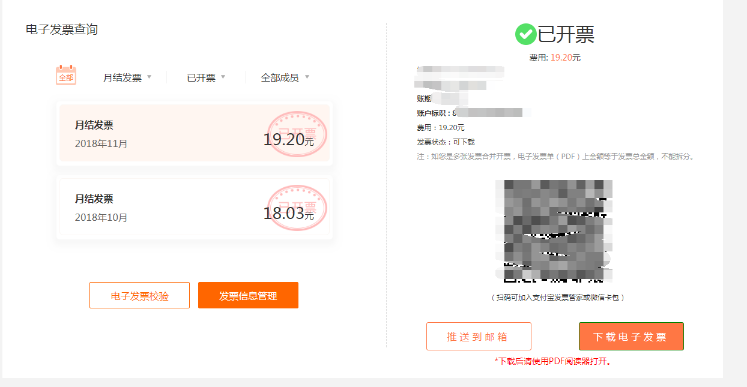Click the orange 19.20 fee under 已开票
747x387 pixels.
[561, 58]
